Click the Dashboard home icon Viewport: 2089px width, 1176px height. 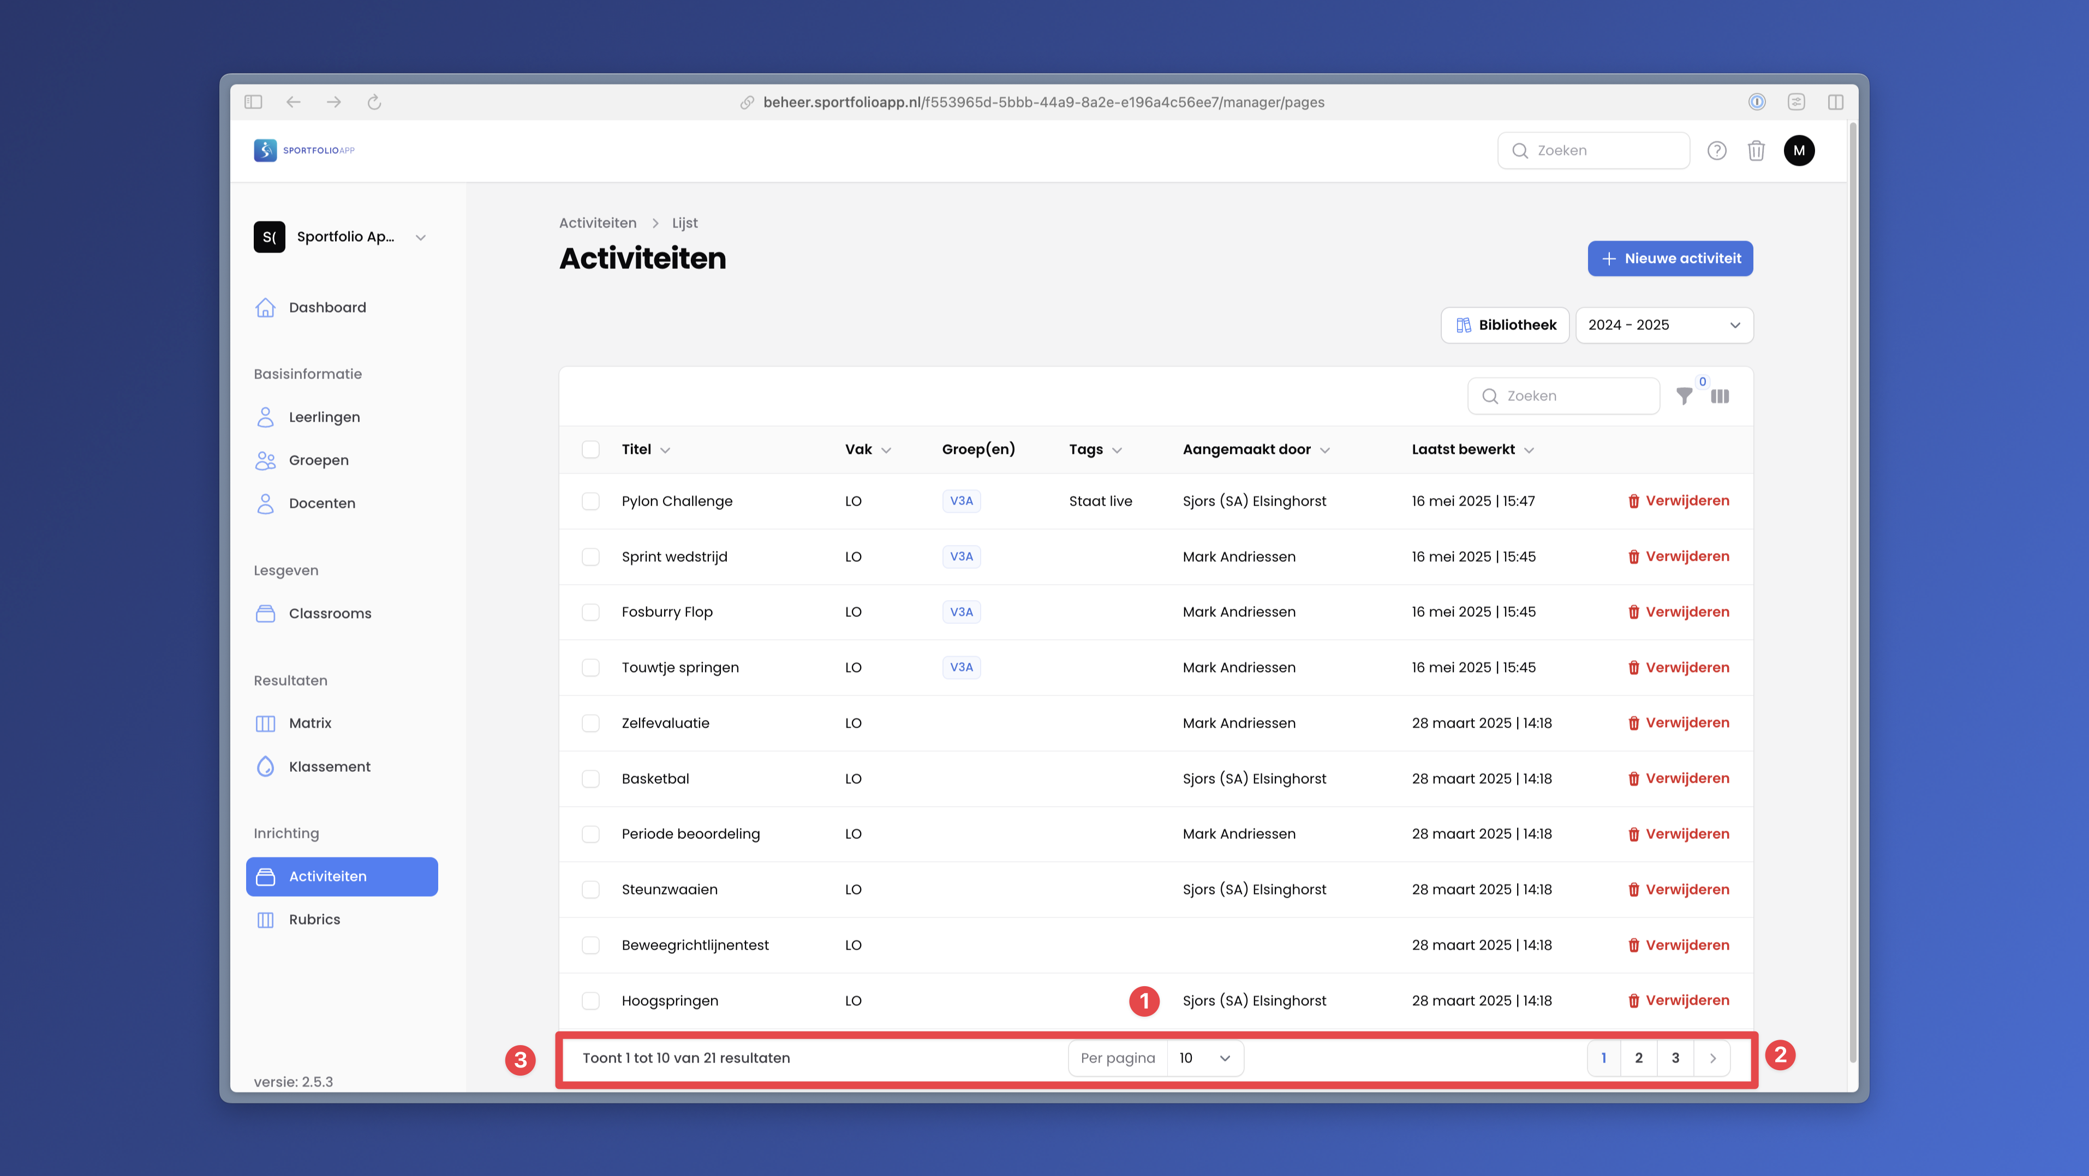(x=265, y=308)
